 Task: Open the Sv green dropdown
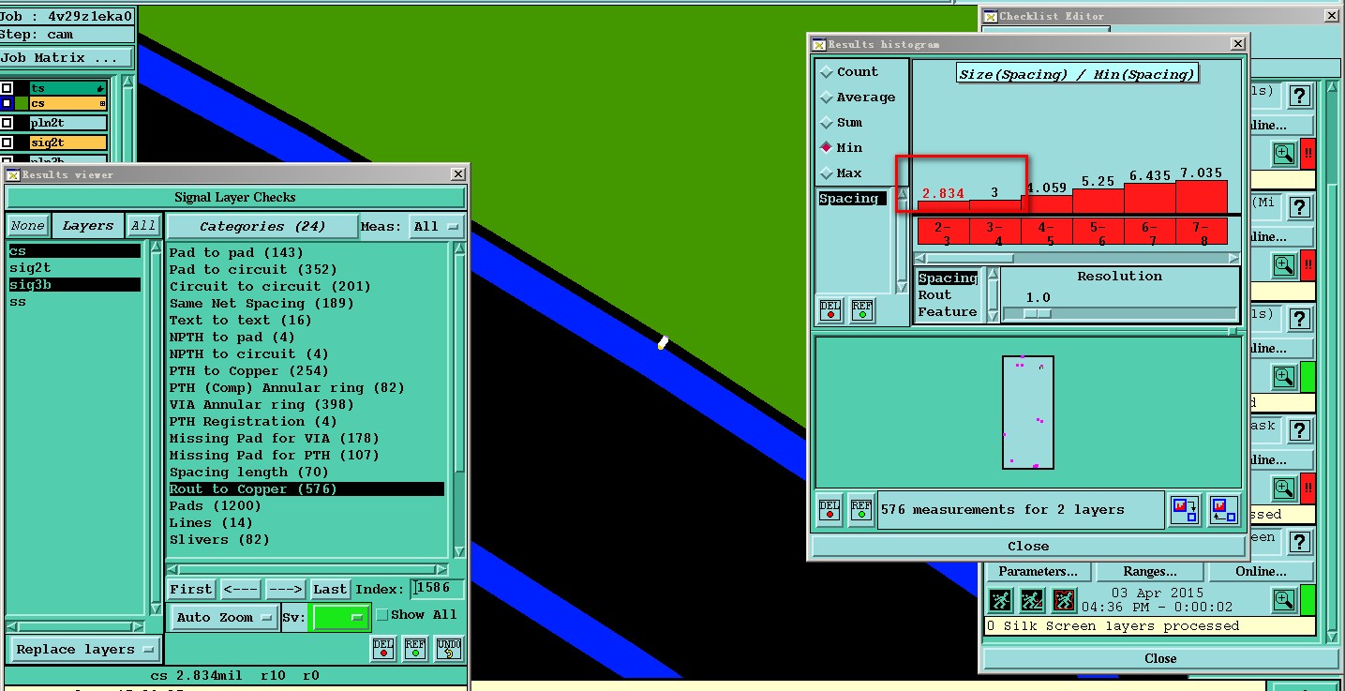pos(341,617)
